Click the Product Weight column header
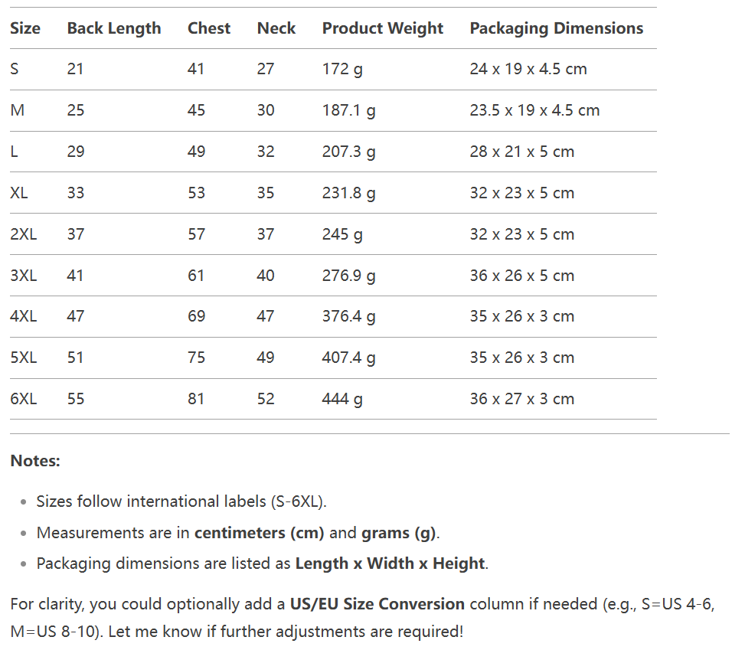This screenshot has height=650, width=745. (382, 28)
